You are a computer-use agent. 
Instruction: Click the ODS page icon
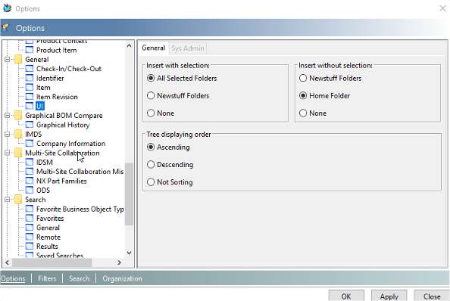pos(30,190)
